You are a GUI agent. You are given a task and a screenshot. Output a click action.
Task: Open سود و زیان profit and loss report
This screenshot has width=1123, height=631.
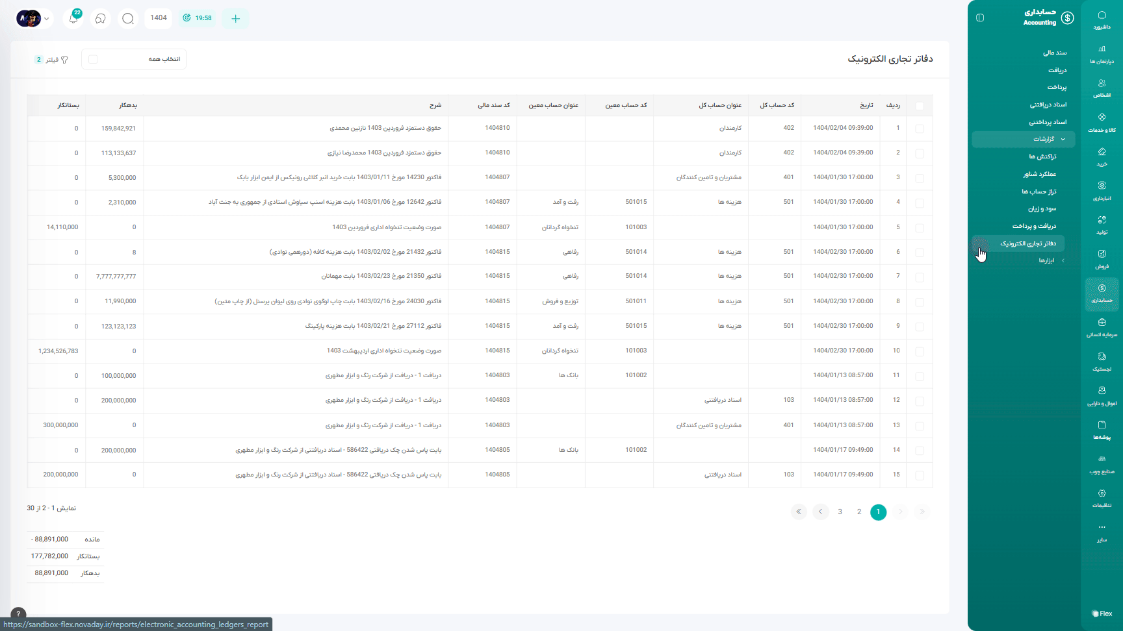(1042, 208)
